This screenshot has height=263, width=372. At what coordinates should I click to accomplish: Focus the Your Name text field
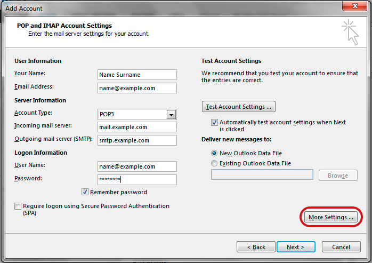tap(137, 75)
